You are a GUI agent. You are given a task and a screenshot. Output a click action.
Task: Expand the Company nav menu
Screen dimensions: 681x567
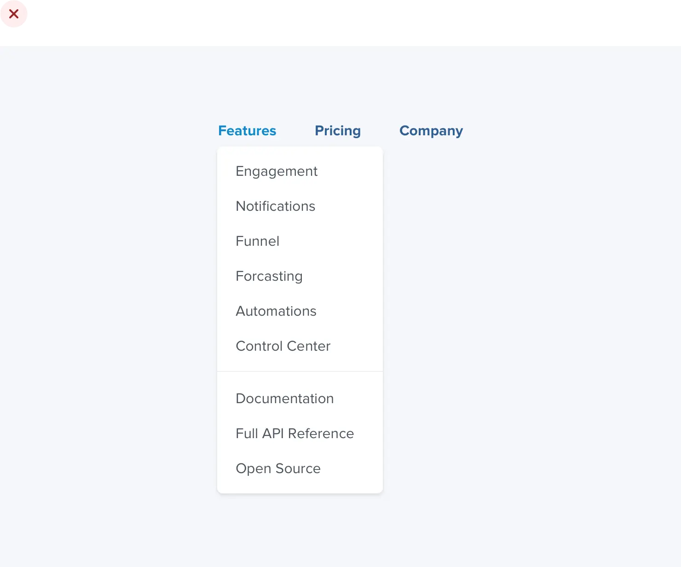point(431,131)
